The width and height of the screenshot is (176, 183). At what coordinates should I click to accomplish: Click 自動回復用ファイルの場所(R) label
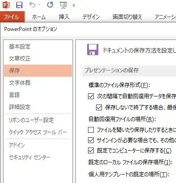click(122, 119)
